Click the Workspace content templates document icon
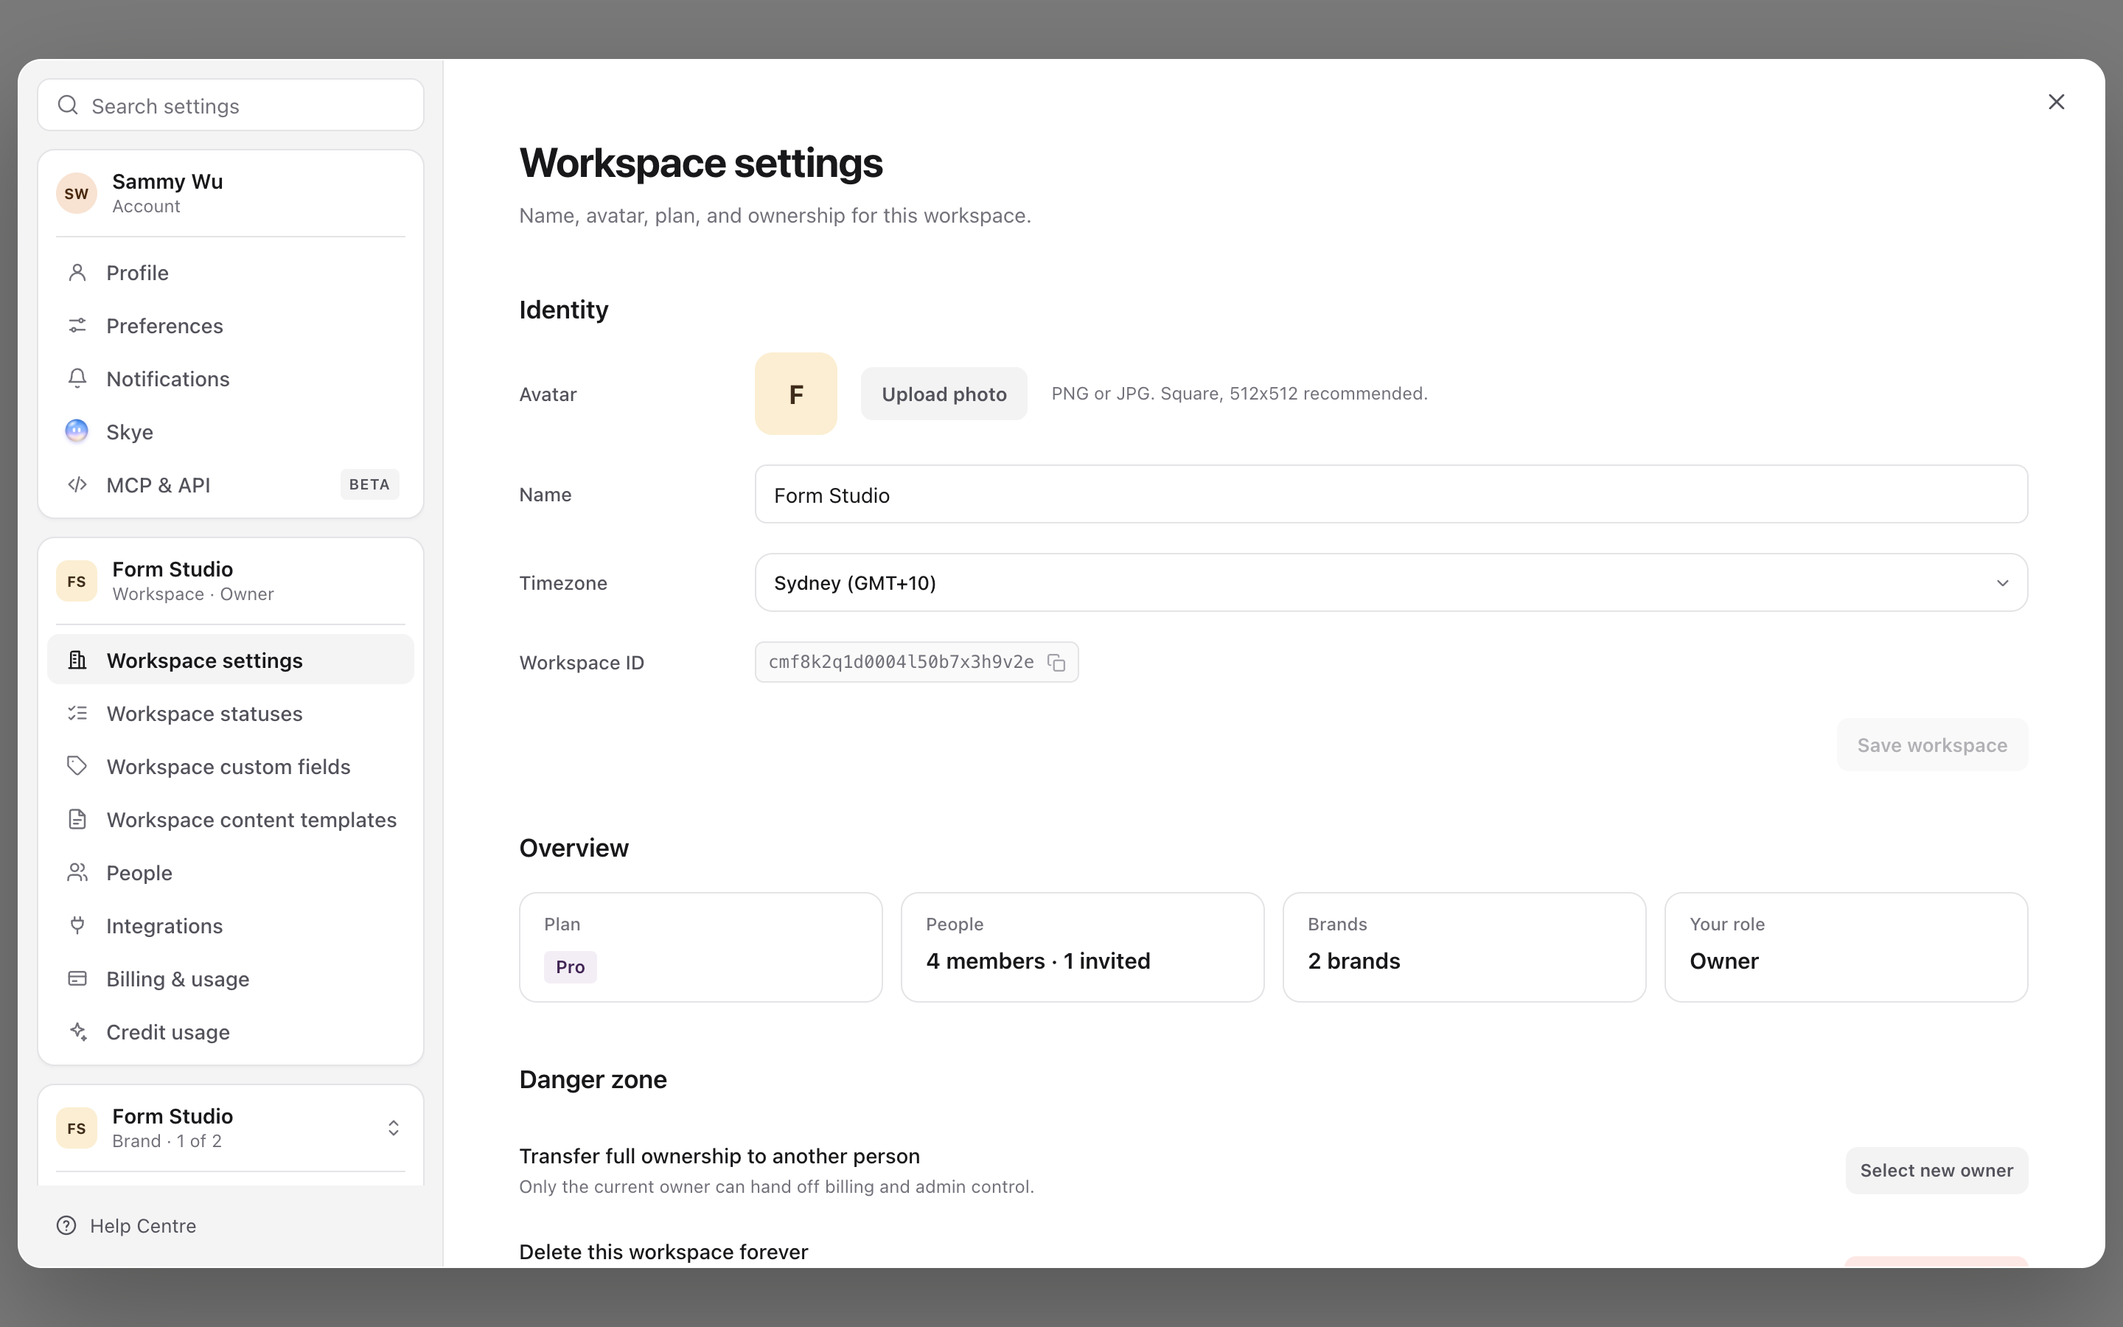 point(77,820)
